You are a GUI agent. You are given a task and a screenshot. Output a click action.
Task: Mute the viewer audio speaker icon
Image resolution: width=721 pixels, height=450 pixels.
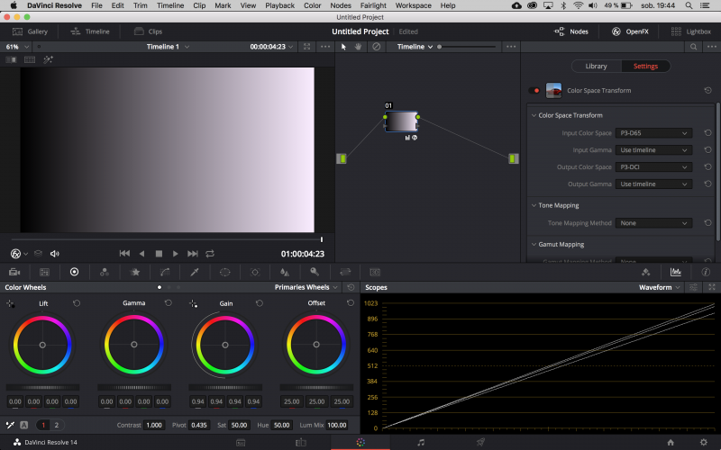[55, 254]
